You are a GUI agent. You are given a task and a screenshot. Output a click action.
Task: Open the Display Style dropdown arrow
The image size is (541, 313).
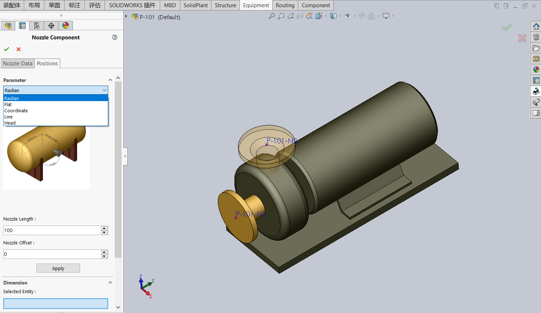(x=340, y=16)
